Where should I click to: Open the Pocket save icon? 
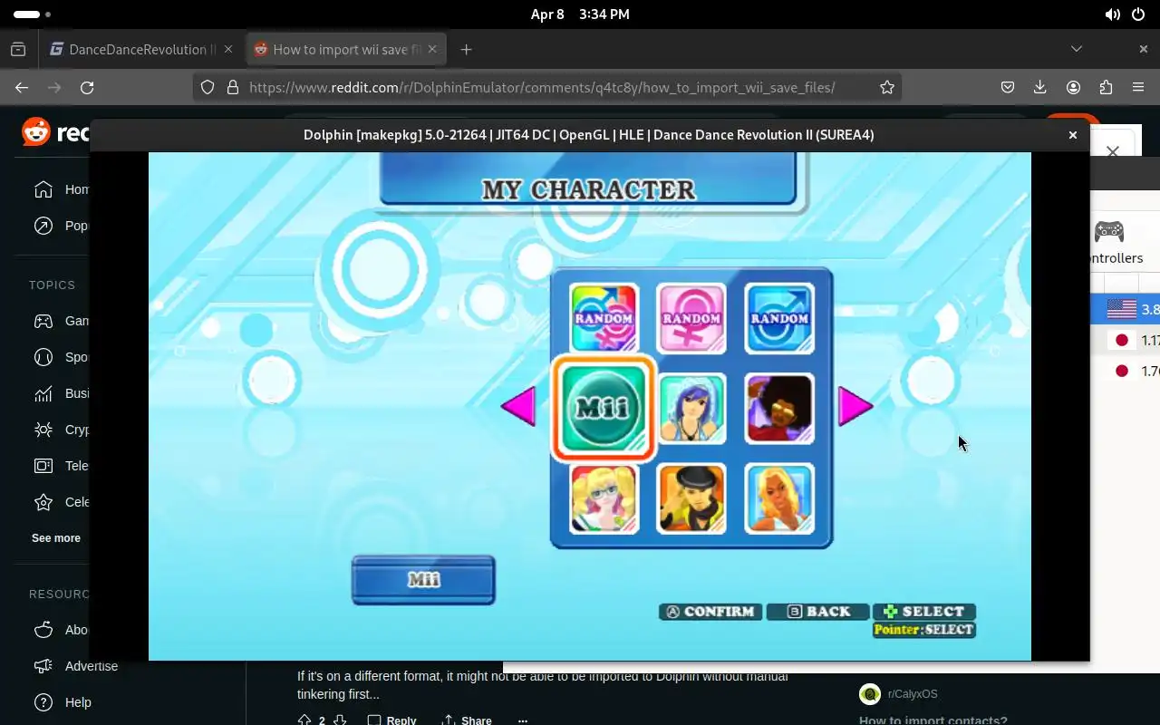[1008, 87]
